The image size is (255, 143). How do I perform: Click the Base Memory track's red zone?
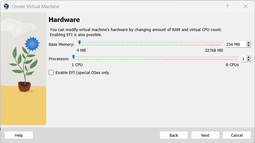pos(203,45)
